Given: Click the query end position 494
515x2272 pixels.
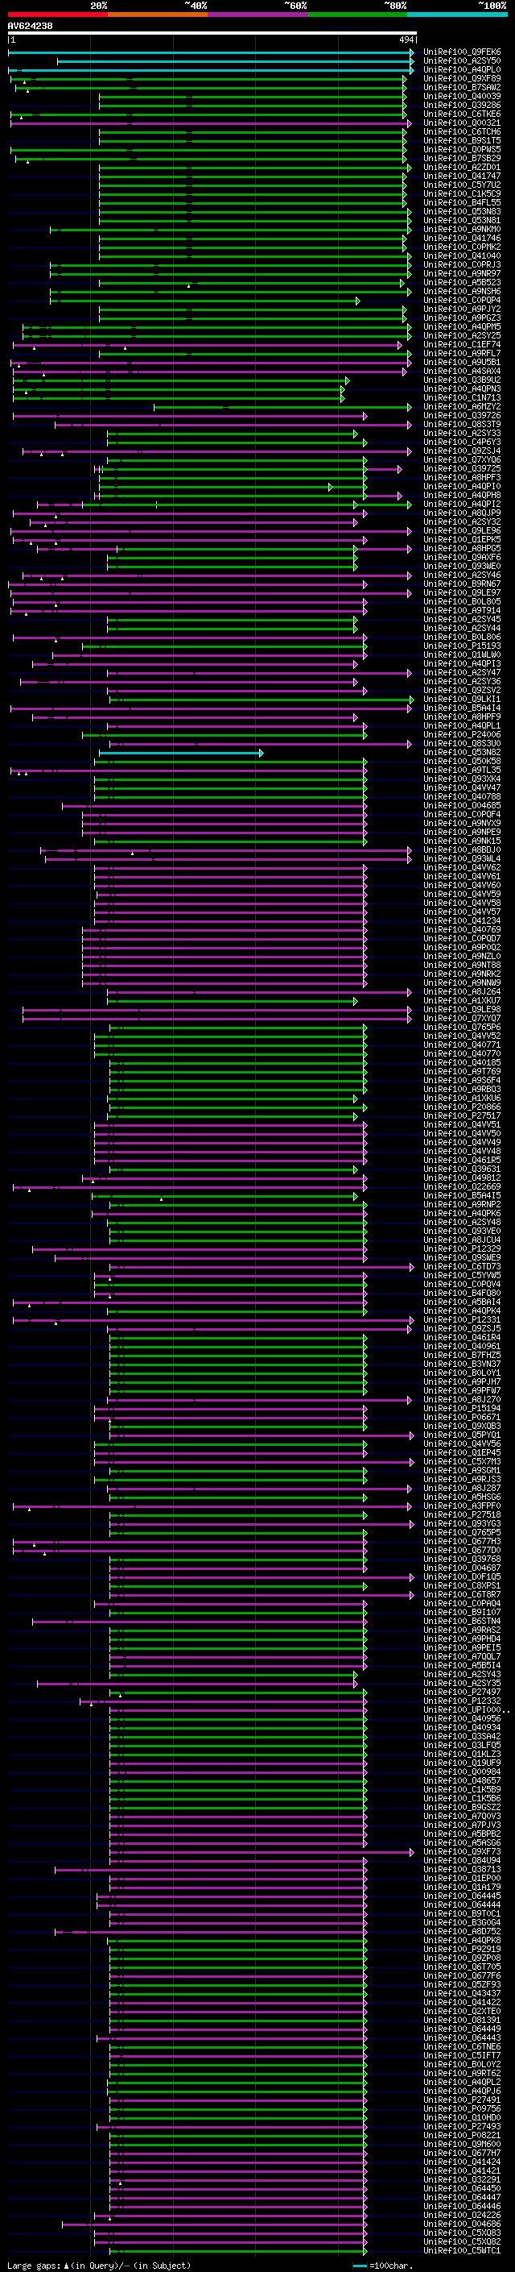Looking at the screenshot, I should click(x=406, y=40).
